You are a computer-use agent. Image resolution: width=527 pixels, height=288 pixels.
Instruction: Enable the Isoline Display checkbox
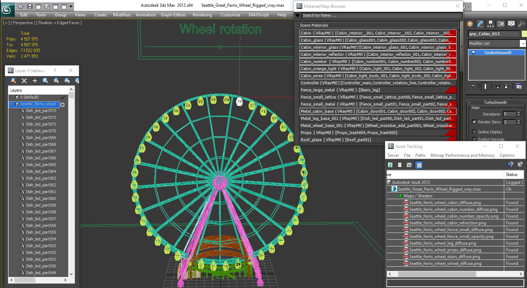pyautogui.click(x=474, y=132)
